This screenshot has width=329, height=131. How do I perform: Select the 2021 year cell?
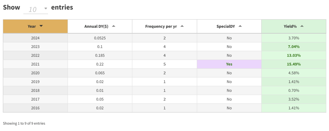click(x=35, y=64)
